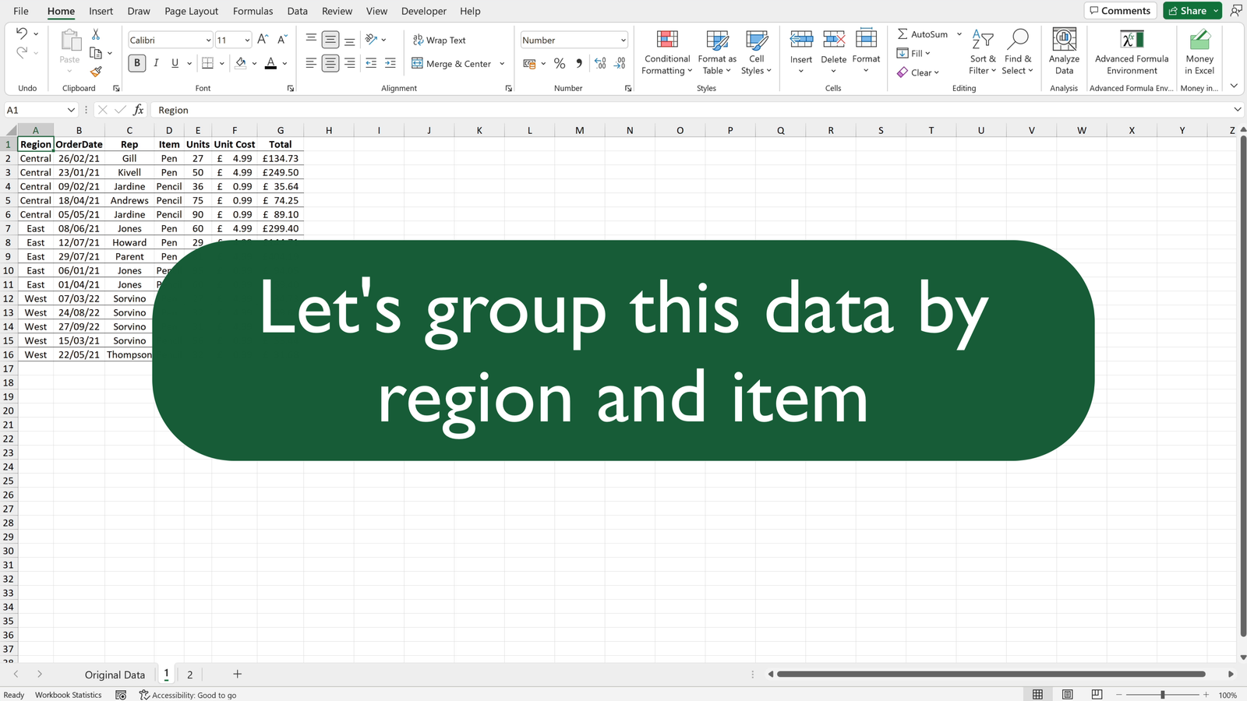
Task: Click the Insert Function fx icon
Action: click(139, 110)
